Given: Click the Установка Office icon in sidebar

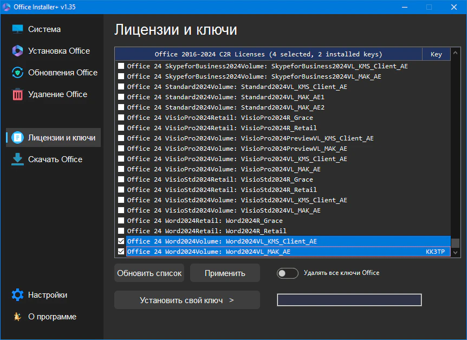Looking at the screenshot, I should pos(18,51).
